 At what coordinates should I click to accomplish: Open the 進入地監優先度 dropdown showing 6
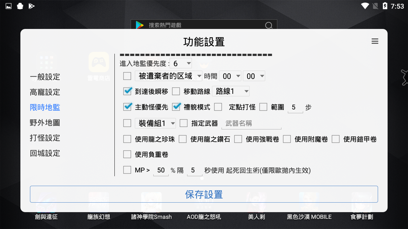click(181, 63)
